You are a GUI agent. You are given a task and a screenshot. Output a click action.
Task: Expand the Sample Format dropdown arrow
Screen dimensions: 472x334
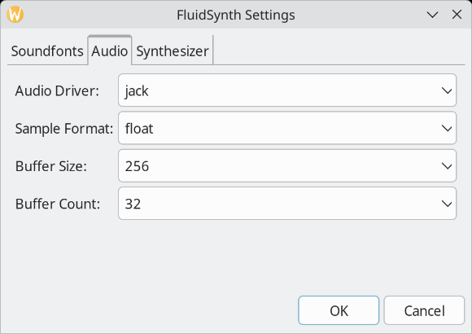coord(447,129)
